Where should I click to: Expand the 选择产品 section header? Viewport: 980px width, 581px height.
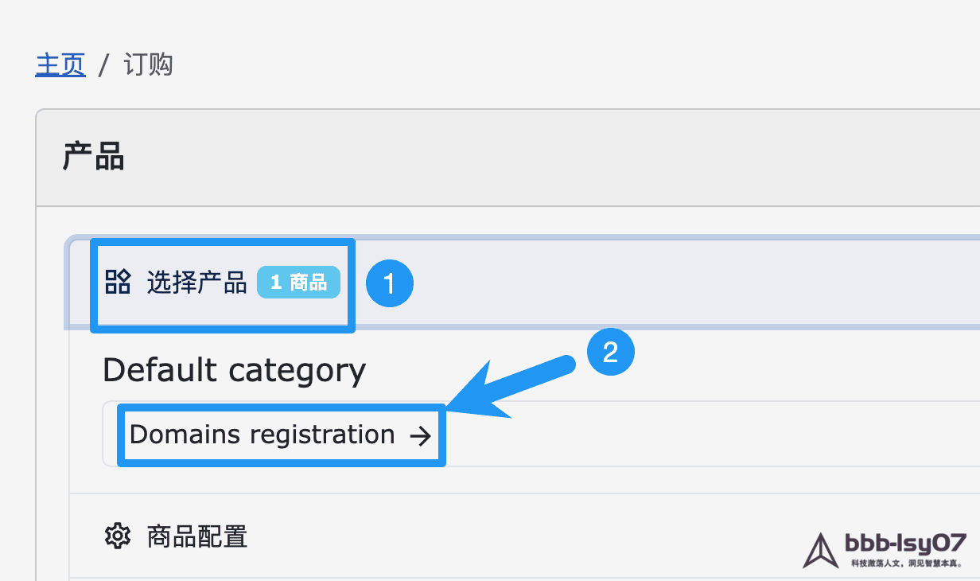coord(557,283)
